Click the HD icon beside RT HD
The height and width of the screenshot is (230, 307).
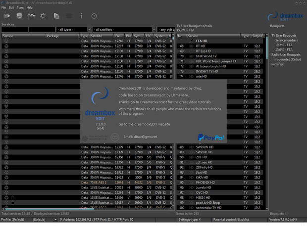[x=191, y=46]
